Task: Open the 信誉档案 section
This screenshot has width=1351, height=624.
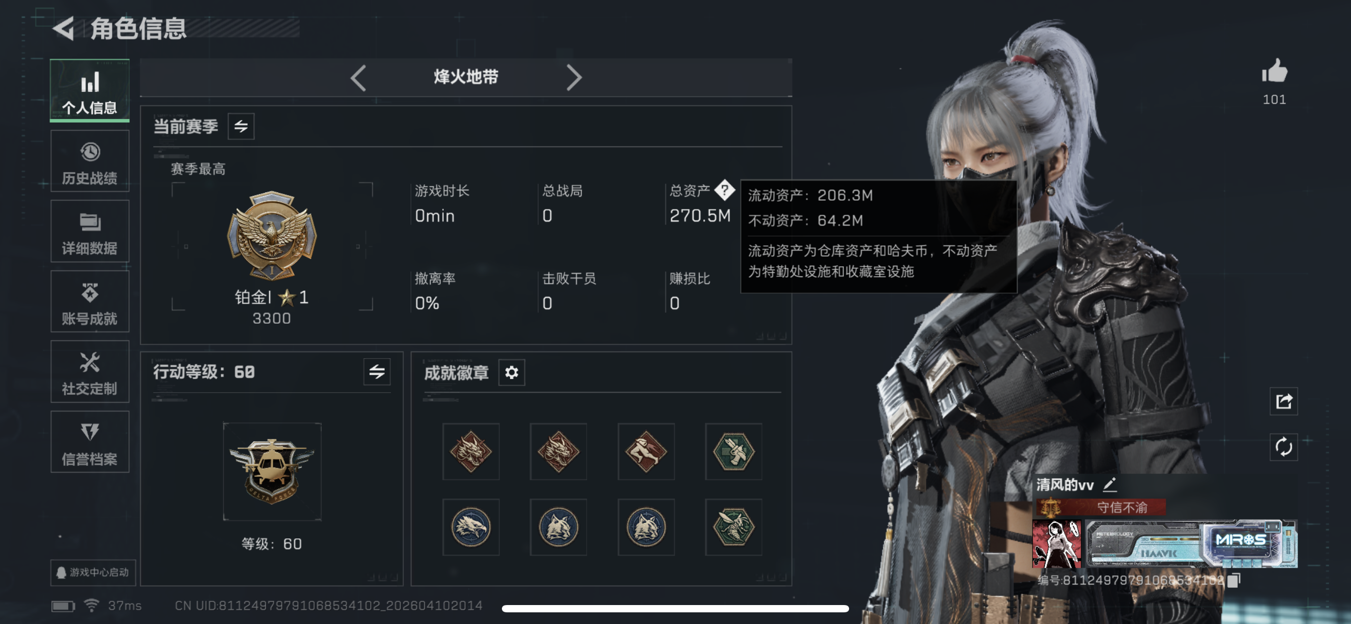Action: (89, 442)
